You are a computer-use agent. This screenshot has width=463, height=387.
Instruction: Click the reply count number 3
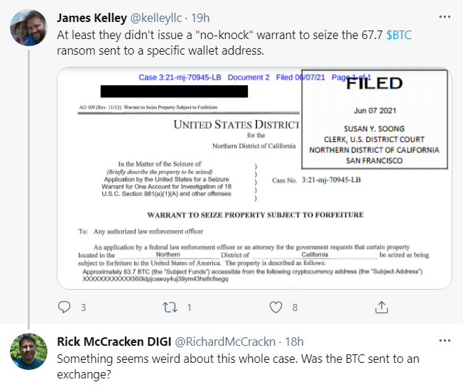(83, 308)
